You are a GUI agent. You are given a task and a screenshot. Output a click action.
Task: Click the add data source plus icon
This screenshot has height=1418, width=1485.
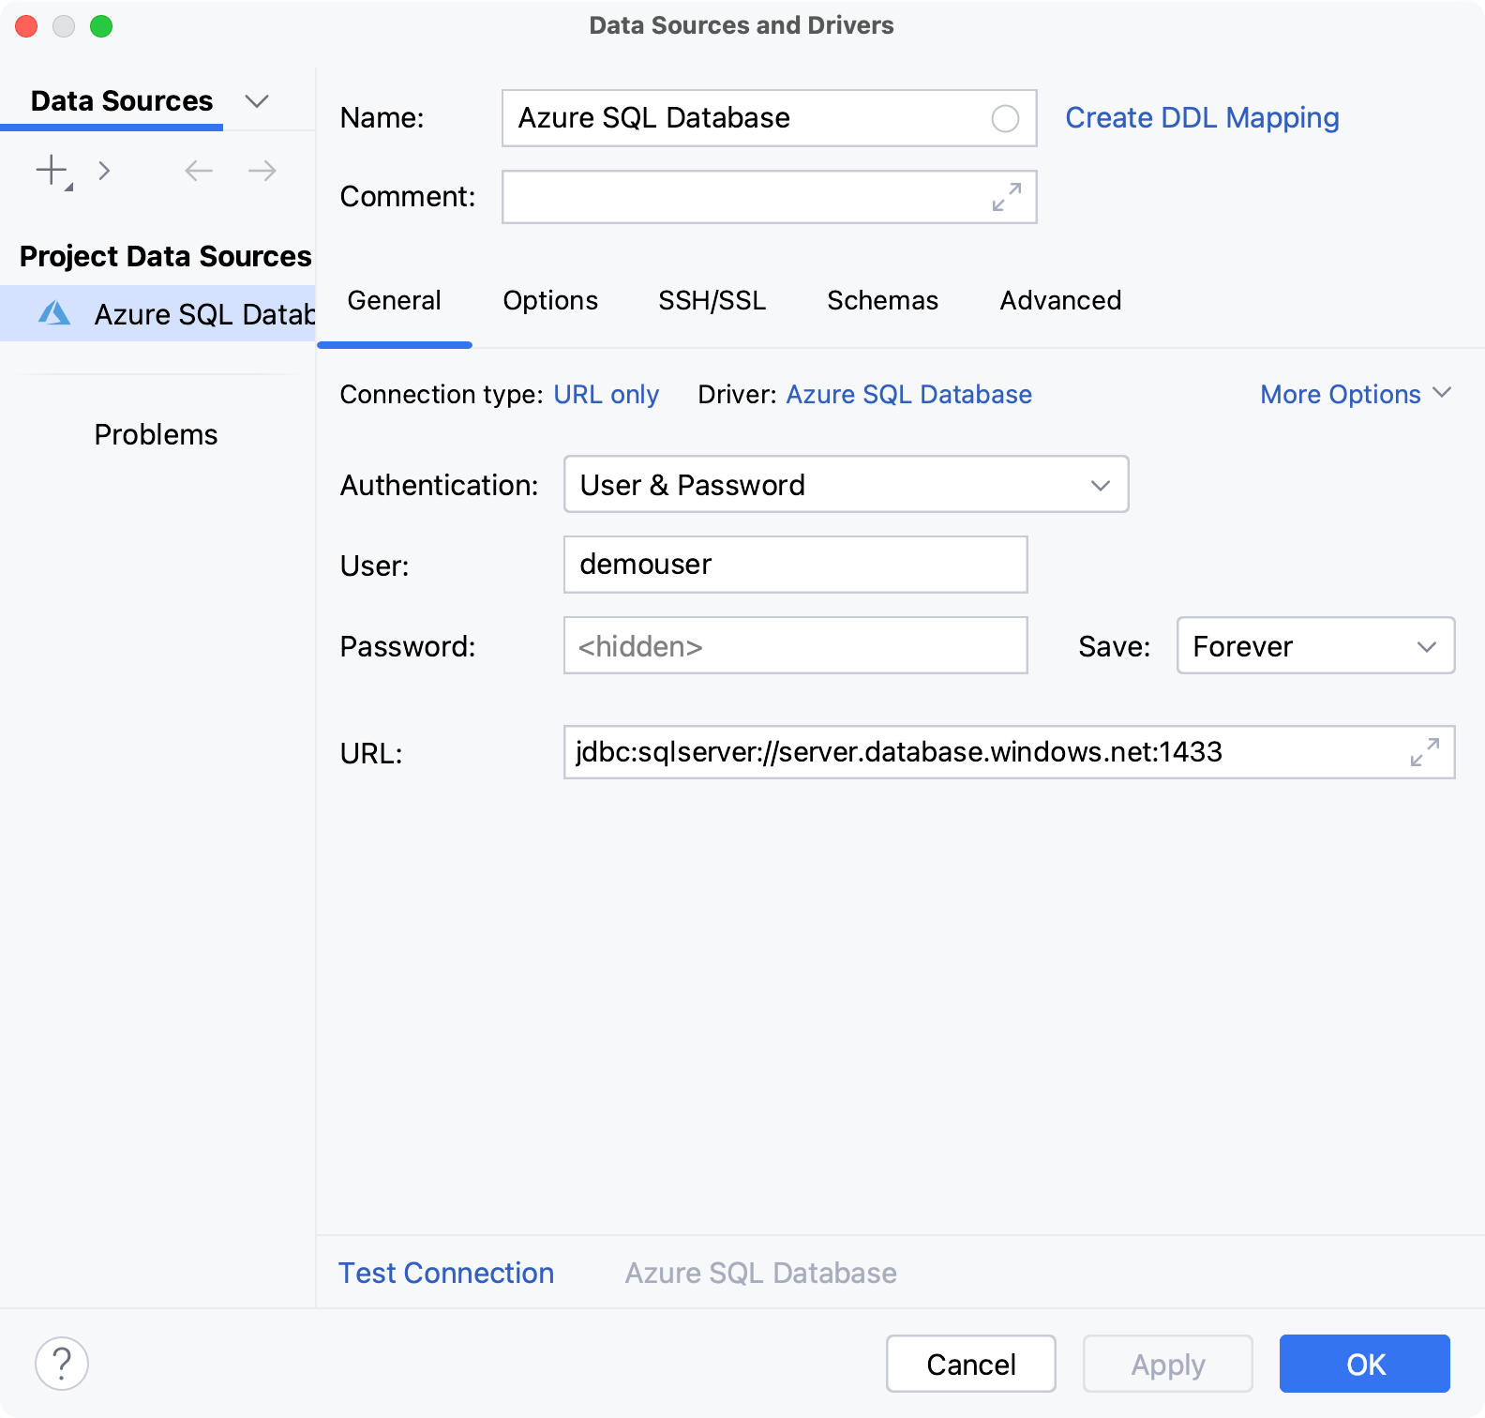52,171
